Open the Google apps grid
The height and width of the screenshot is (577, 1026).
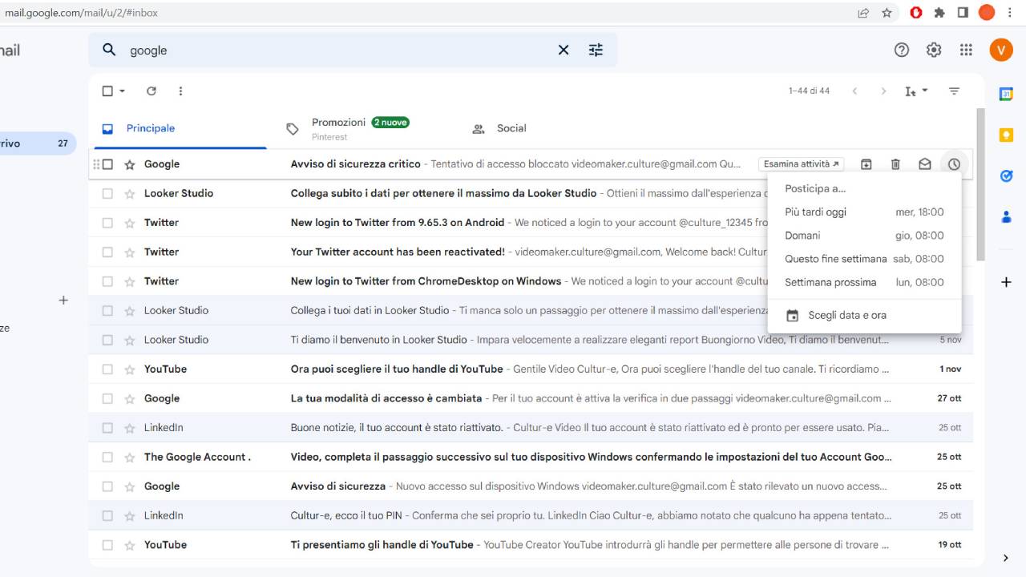pyautogui.click(x=966, y=50)
